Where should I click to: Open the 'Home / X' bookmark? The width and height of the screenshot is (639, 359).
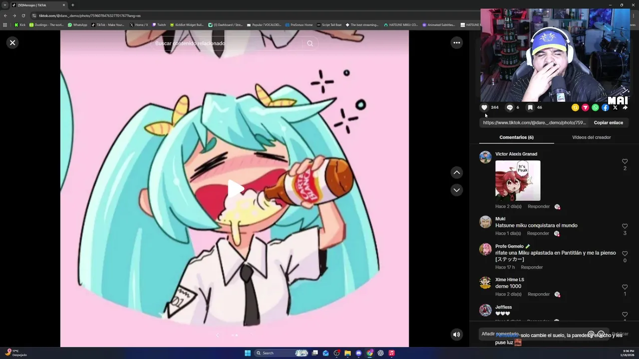[139, 25]
